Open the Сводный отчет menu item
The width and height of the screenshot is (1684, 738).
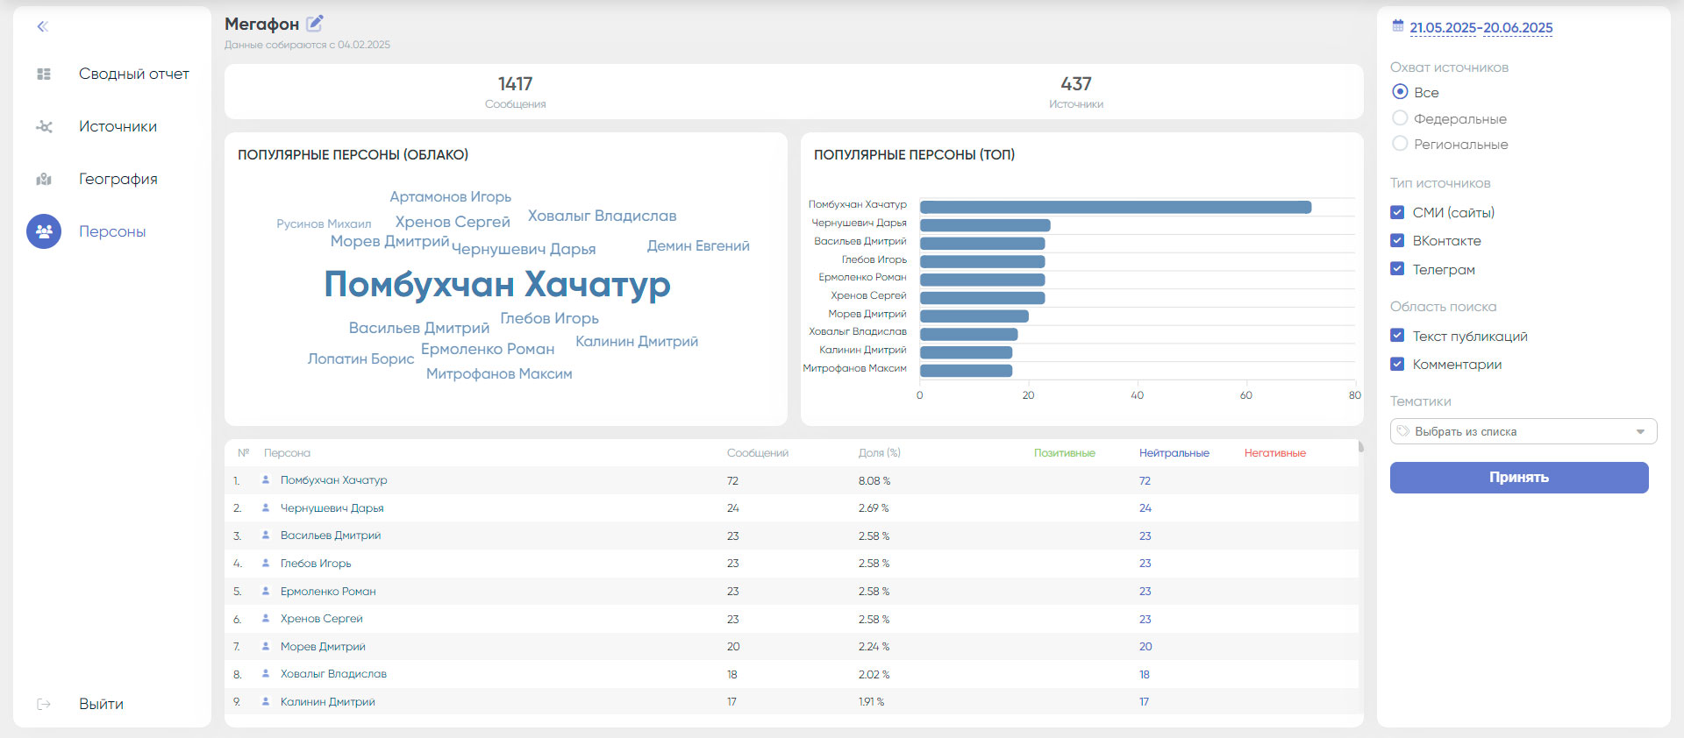(133, 75)
